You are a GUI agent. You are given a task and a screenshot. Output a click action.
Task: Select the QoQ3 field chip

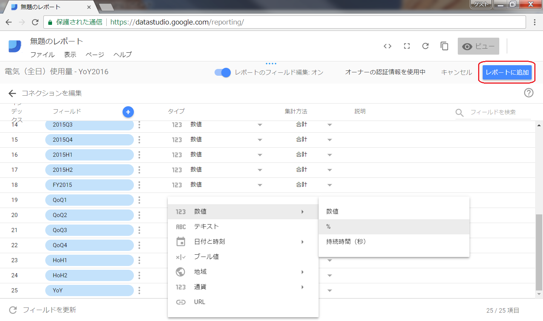tap(89, 230)
